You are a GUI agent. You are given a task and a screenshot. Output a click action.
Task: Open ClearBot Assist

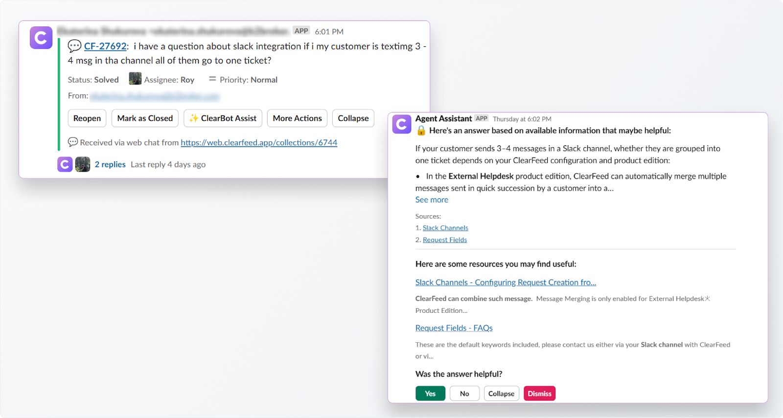point(223,118)
